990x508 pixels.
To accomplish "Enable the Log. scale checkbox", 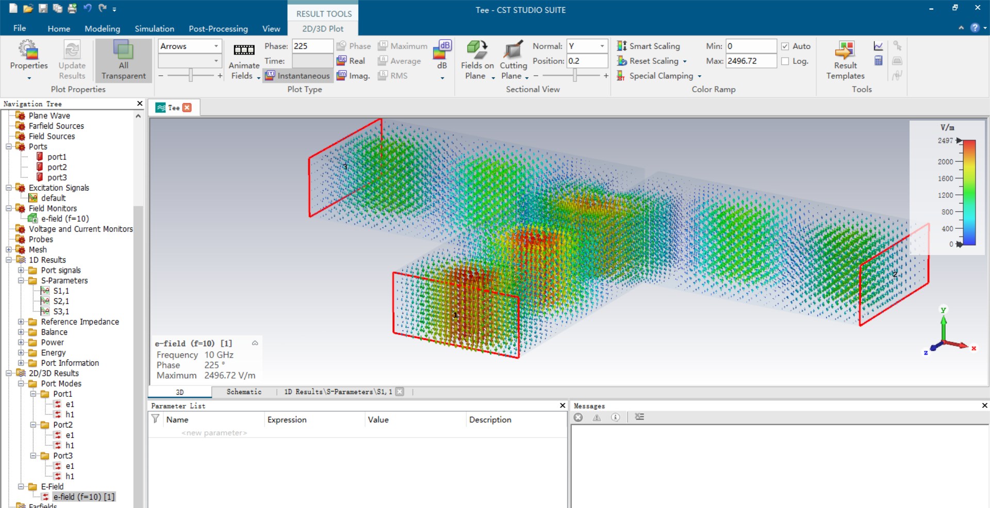I will click(x=785, y=61).
